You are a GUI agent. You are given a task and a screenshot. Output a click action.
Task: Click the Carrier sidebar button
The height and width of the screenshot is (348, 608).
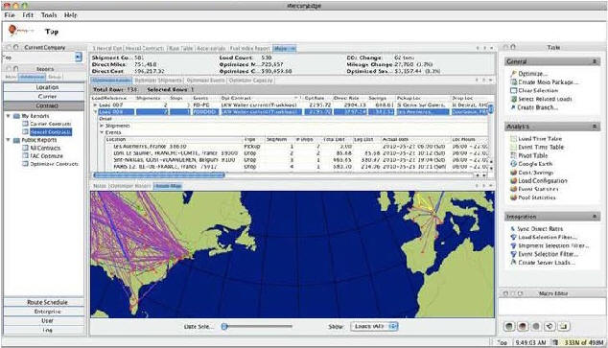[47, 96]
